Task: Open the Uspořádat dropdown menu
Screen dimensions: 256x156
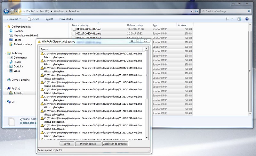Action: point(14,19)
